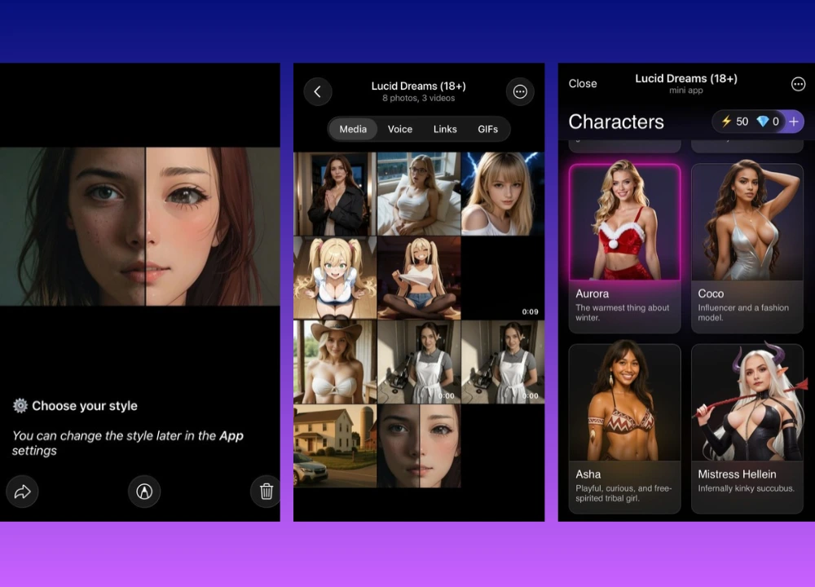
Task: Tap the markup pen circle icon
Action: (144, 492)
